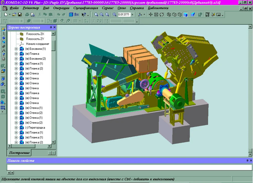Screen dimensions: 253x183
Task: Open the Mates paperclip sidebar panel
Action: pos(3,46)
